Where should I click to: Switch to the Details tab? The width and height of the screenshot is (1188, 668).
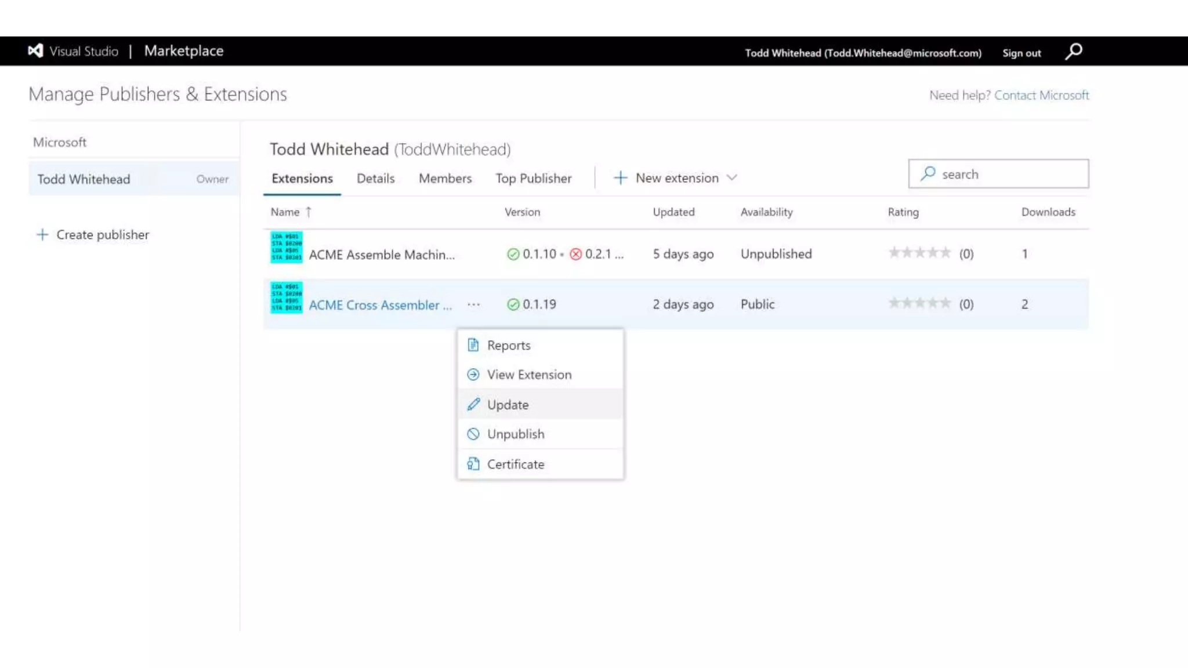(x=375, y=179)
